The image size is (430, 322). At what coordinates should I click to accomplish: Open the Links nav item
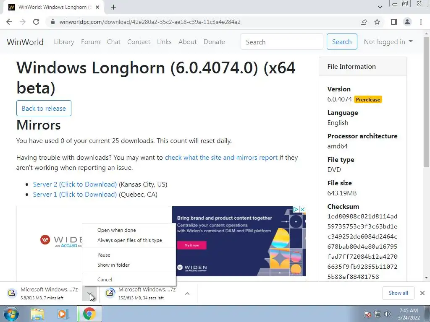click(x=164, y=42)
